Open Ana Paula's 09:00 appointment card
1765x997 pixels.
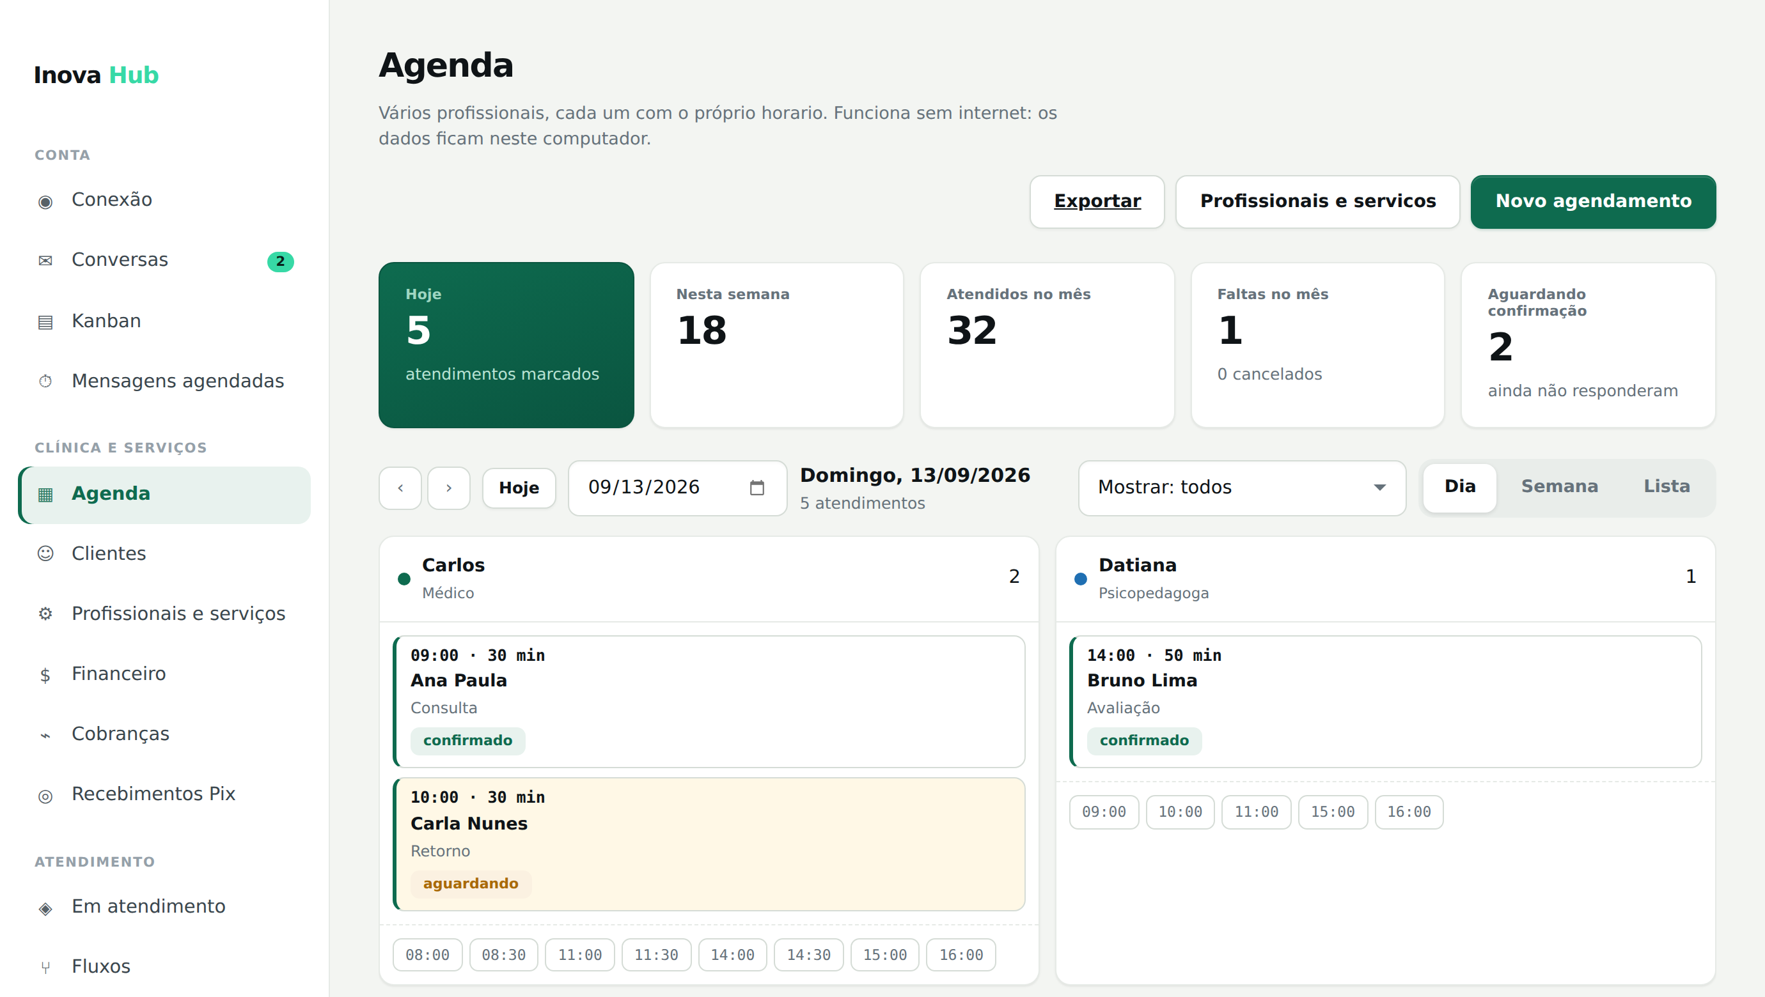tap(709, 701)
